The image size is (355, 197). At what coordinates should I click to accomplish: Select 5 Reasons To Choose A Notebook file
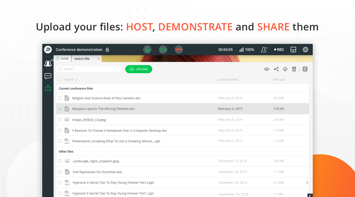[x=120, y=131]
